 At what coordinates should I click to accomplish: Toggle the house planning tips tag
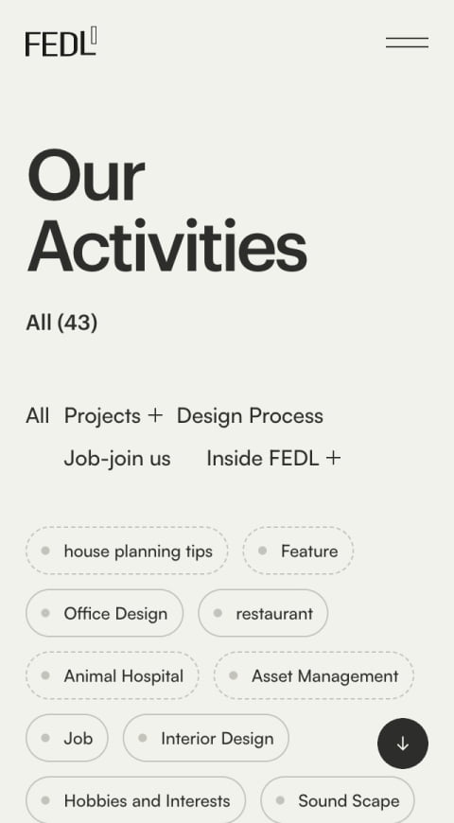point(127,551)
